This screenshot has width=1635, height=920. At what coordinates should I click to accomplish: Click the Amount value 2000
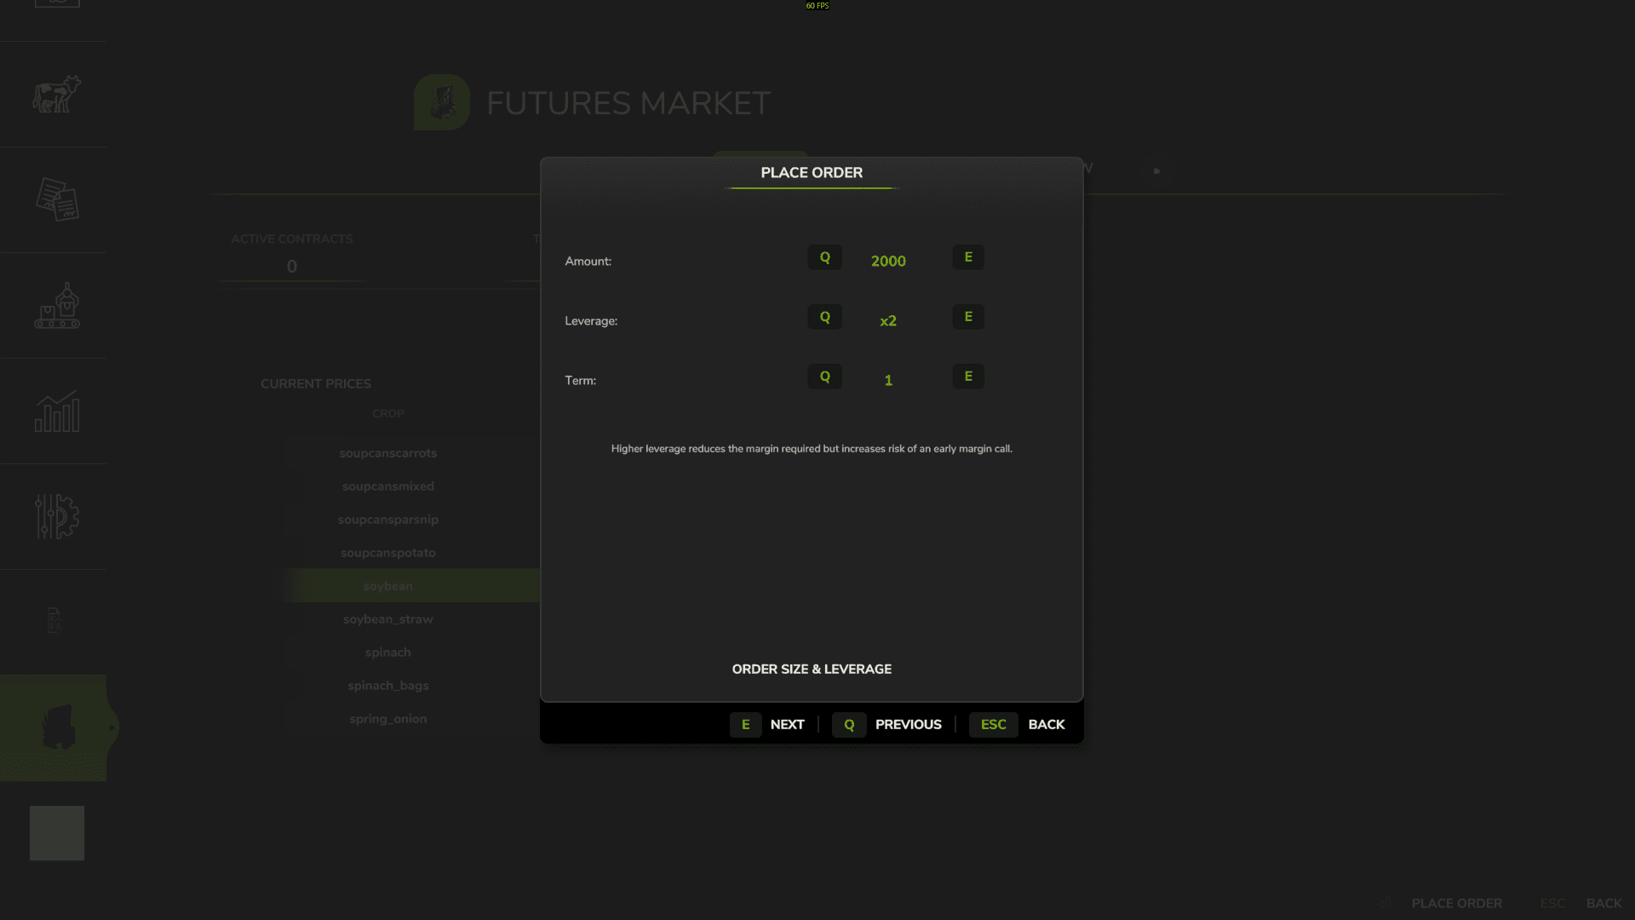pyautogui.click(x=888, y=262)
